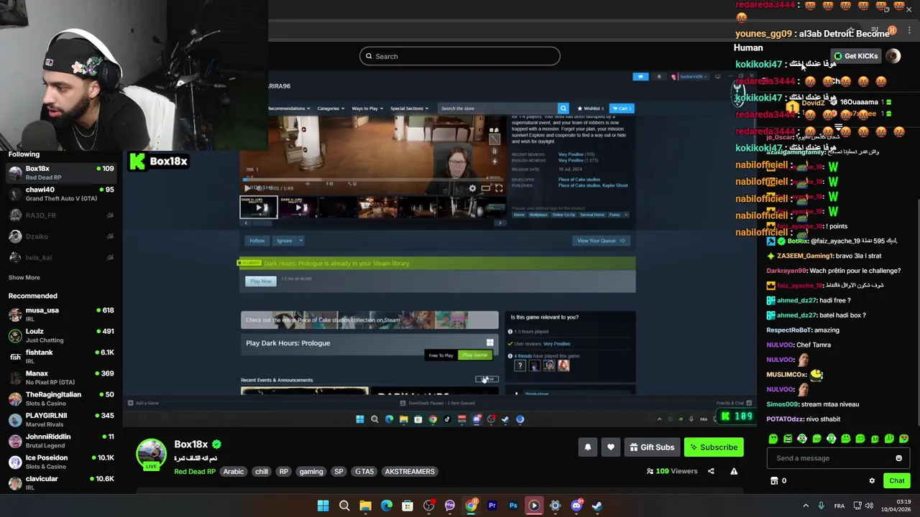
Task: Open offline Dzaiko channel
Action: 61,236
